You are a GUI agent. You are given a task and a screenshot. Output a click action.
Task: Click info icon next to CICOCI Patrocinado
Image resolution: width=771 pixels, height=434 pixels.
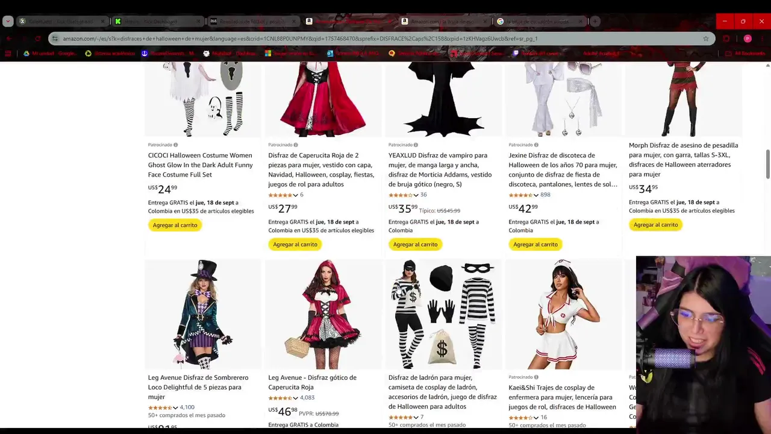(x=175, y=145)
